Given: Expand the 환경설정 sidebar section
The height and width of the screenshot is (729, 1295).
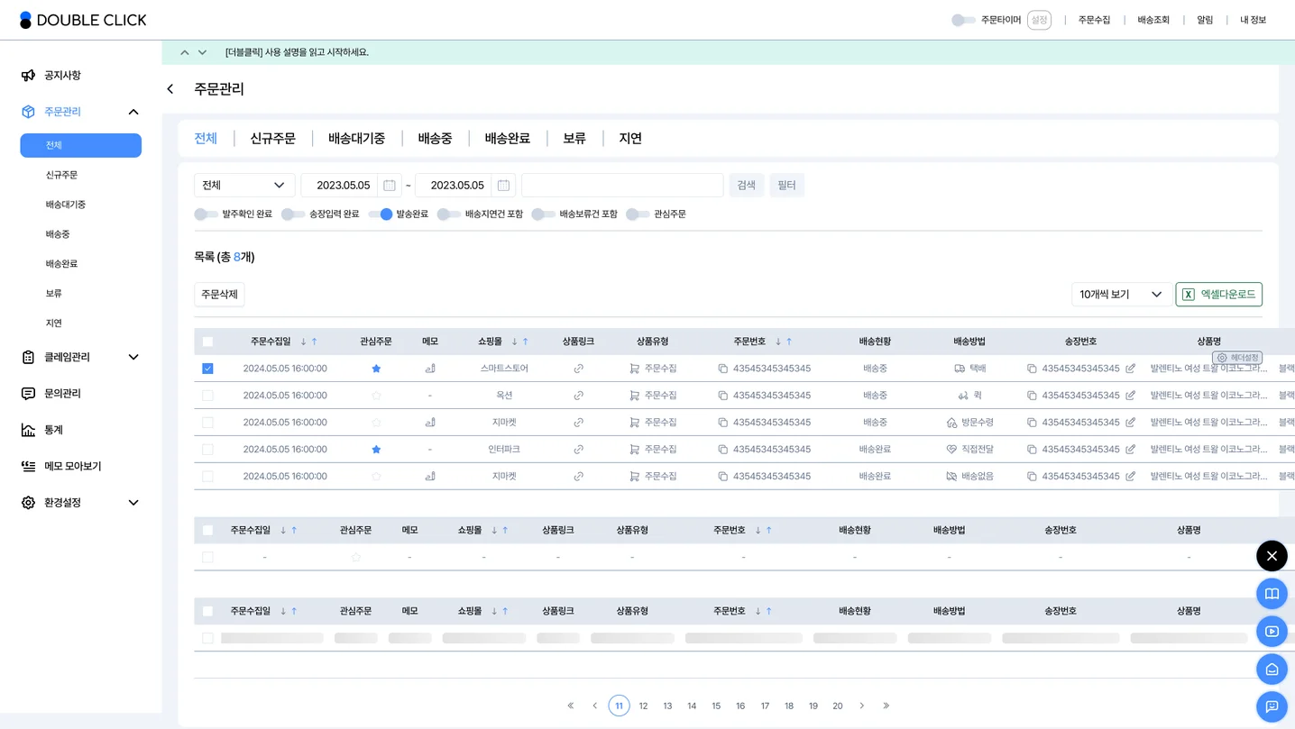Looking at the screenshot, I should (133, 503).
